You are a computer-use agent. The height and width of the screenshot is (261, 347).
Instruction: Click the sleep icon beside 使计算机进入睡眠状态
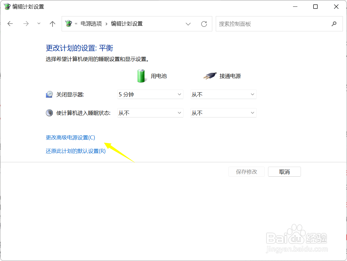click(x=49, y=112)
